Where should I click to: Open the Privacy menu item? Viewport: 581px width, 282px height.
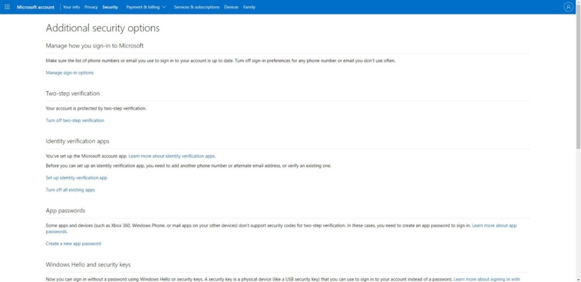click(91, 7)
